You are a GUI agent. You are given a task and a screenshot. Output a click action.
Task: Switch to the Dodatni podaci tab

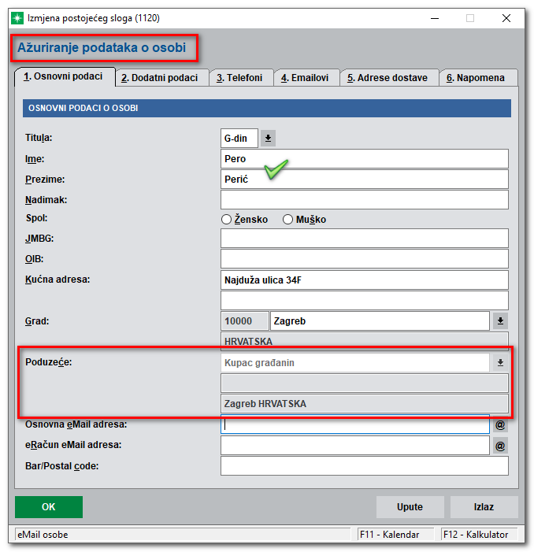(x=162, y=77)
